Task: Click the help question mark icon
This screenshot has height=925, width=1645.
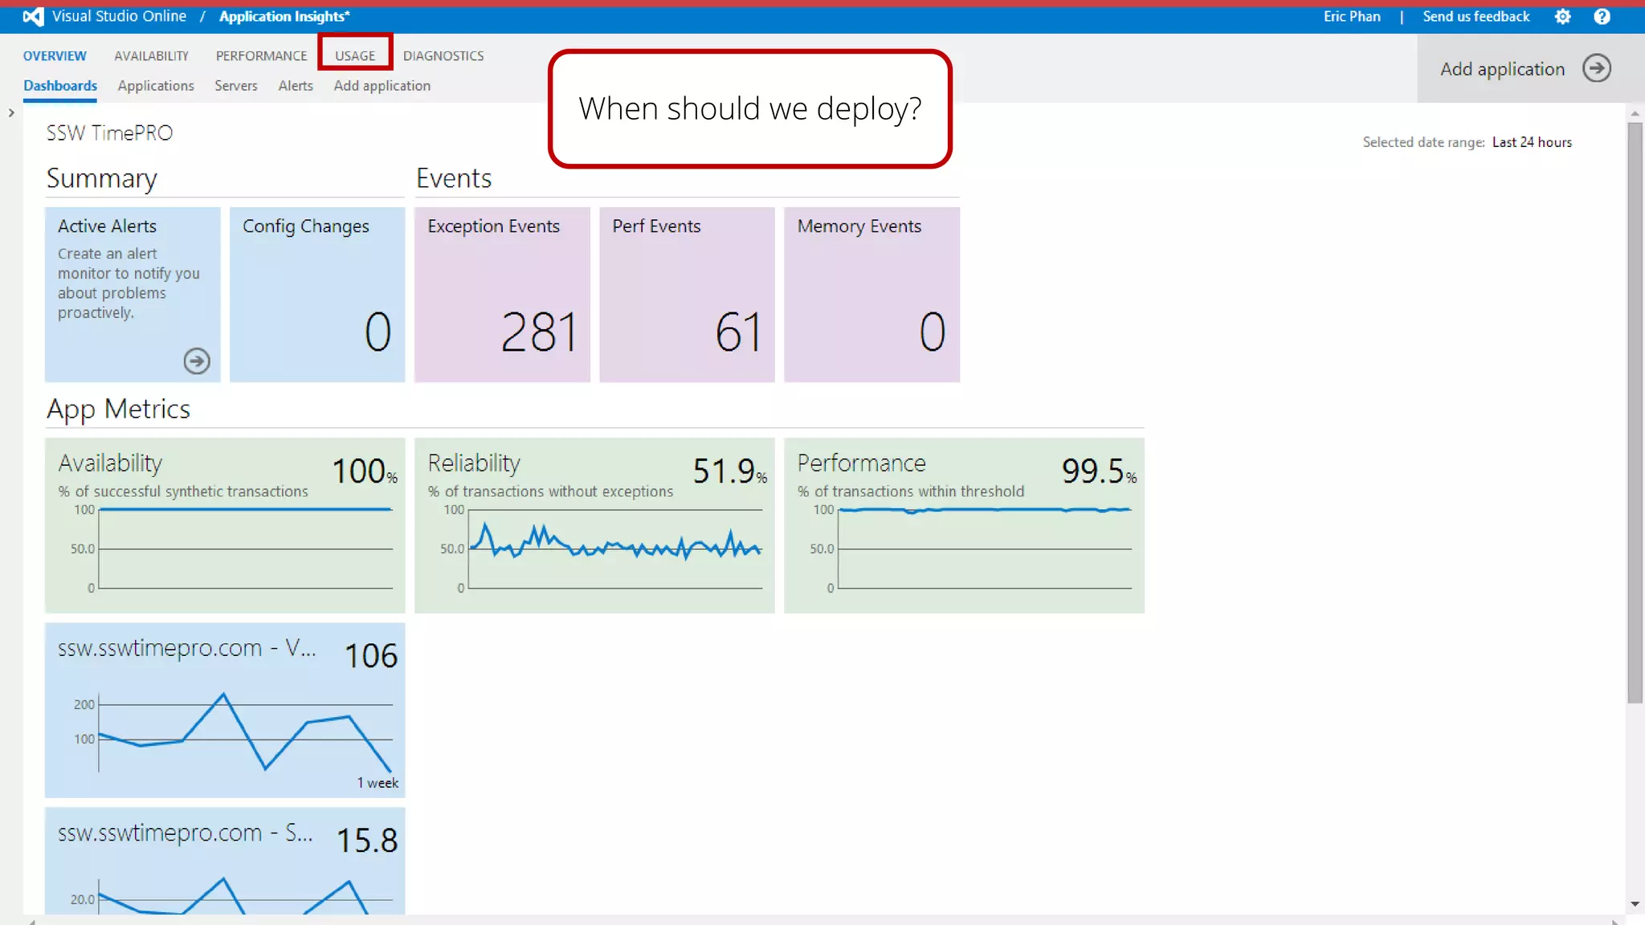Action: coord(1602,17)
